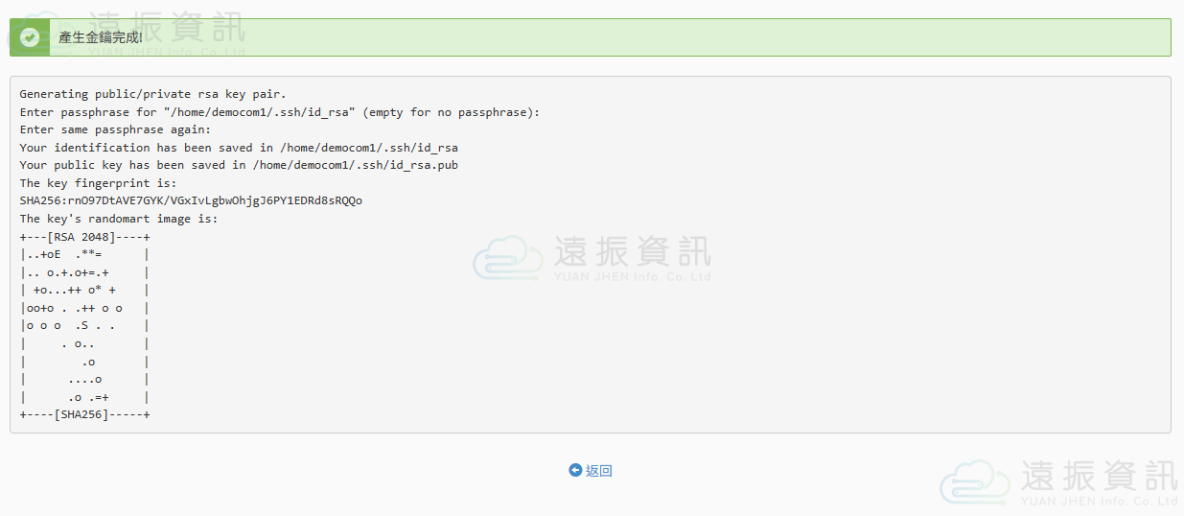Click the center cloud watermark logo
Viewport: 1184px width, 516px height.
pyautogui.click(x=508, y=256)
